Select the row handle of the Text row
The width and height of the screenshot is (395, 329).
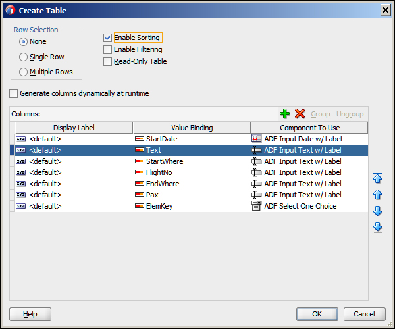(x=13, y=150)
